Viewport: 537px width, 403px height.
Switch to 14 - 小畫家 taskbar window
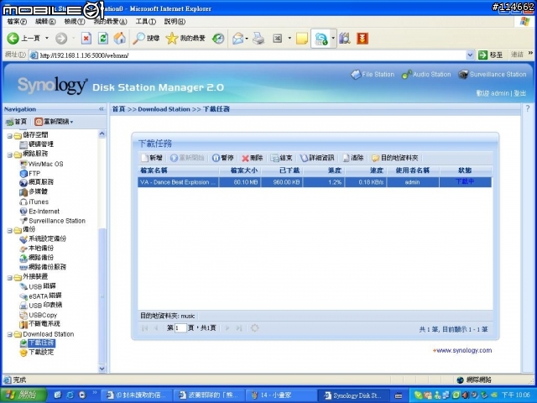click(x=279, y=395)
